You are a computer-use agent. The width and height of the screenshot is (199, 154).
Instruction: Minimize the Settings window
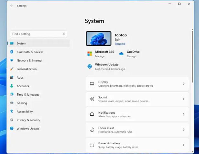tap(169, 4)
